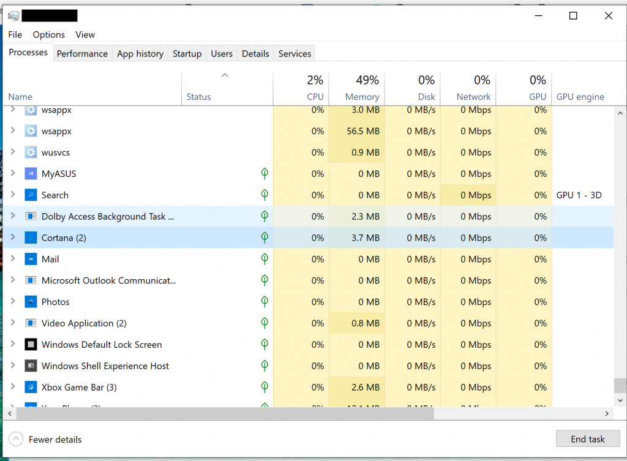
Task: Switch to the App history tab
Action: click(140, 54)
